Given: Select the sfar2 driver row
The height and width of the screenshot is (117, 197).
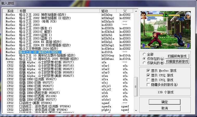Looking at the screenshot, I should pos(68,69).
